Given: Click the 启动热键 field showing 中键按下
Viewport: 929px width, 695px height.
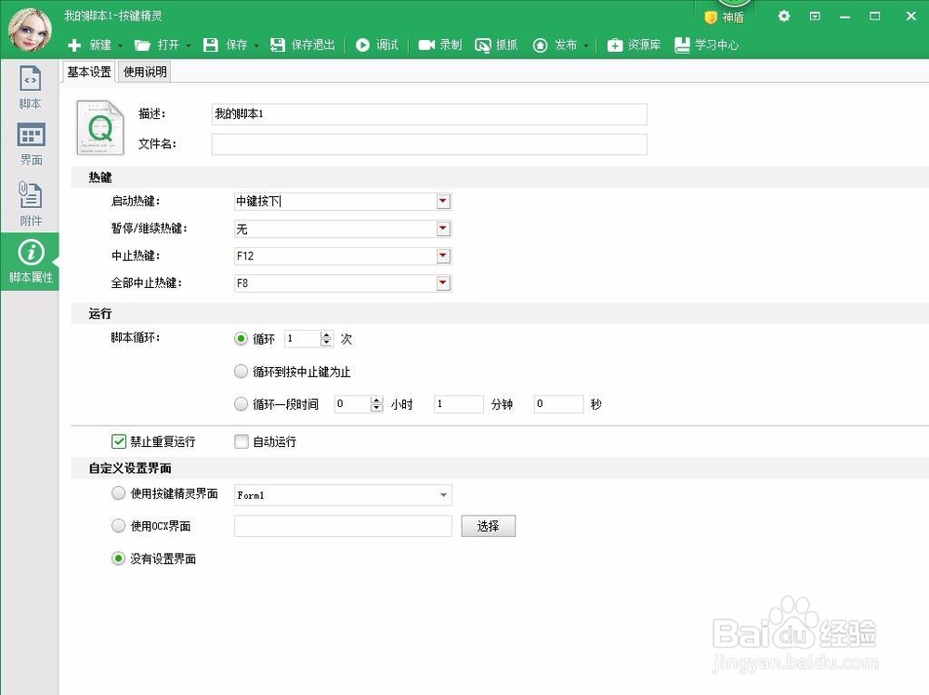Looking at the screenshot, I should click(x=336, y=202).
